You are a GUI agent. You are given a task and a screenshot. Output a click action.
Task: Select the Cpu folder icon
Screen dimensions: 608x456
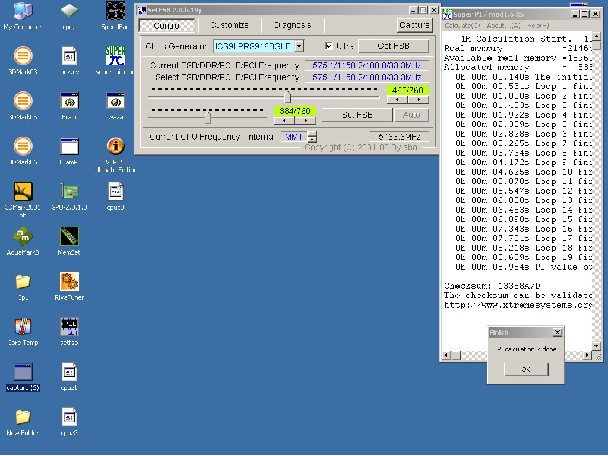click(23, 287)
